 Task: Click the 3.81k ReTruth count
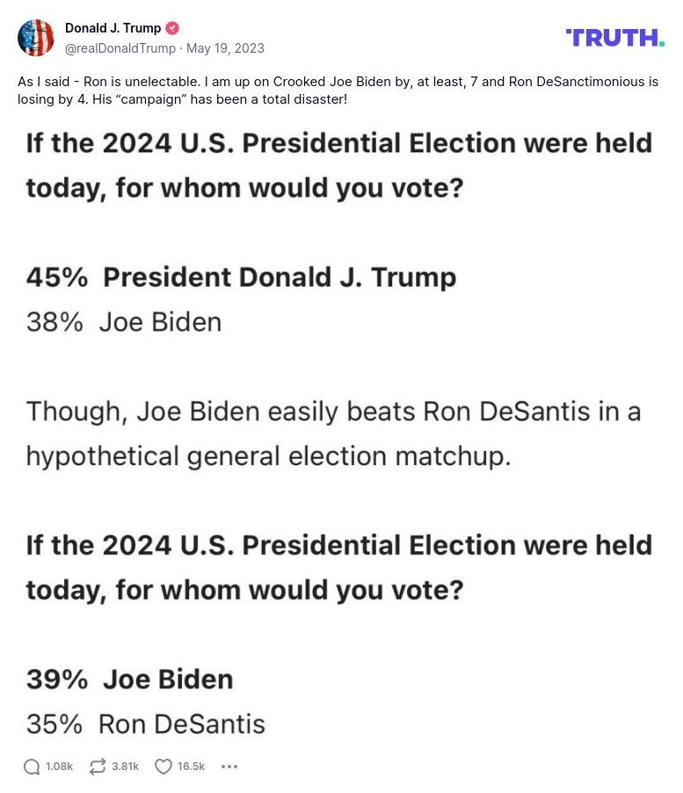tap(125, 767)
